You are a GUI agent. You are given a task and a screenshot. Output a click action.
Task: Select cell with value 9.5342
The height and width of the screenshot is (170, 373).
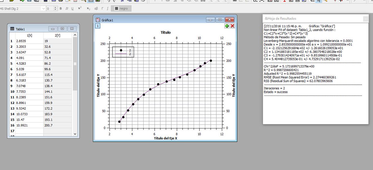[30, 109]
